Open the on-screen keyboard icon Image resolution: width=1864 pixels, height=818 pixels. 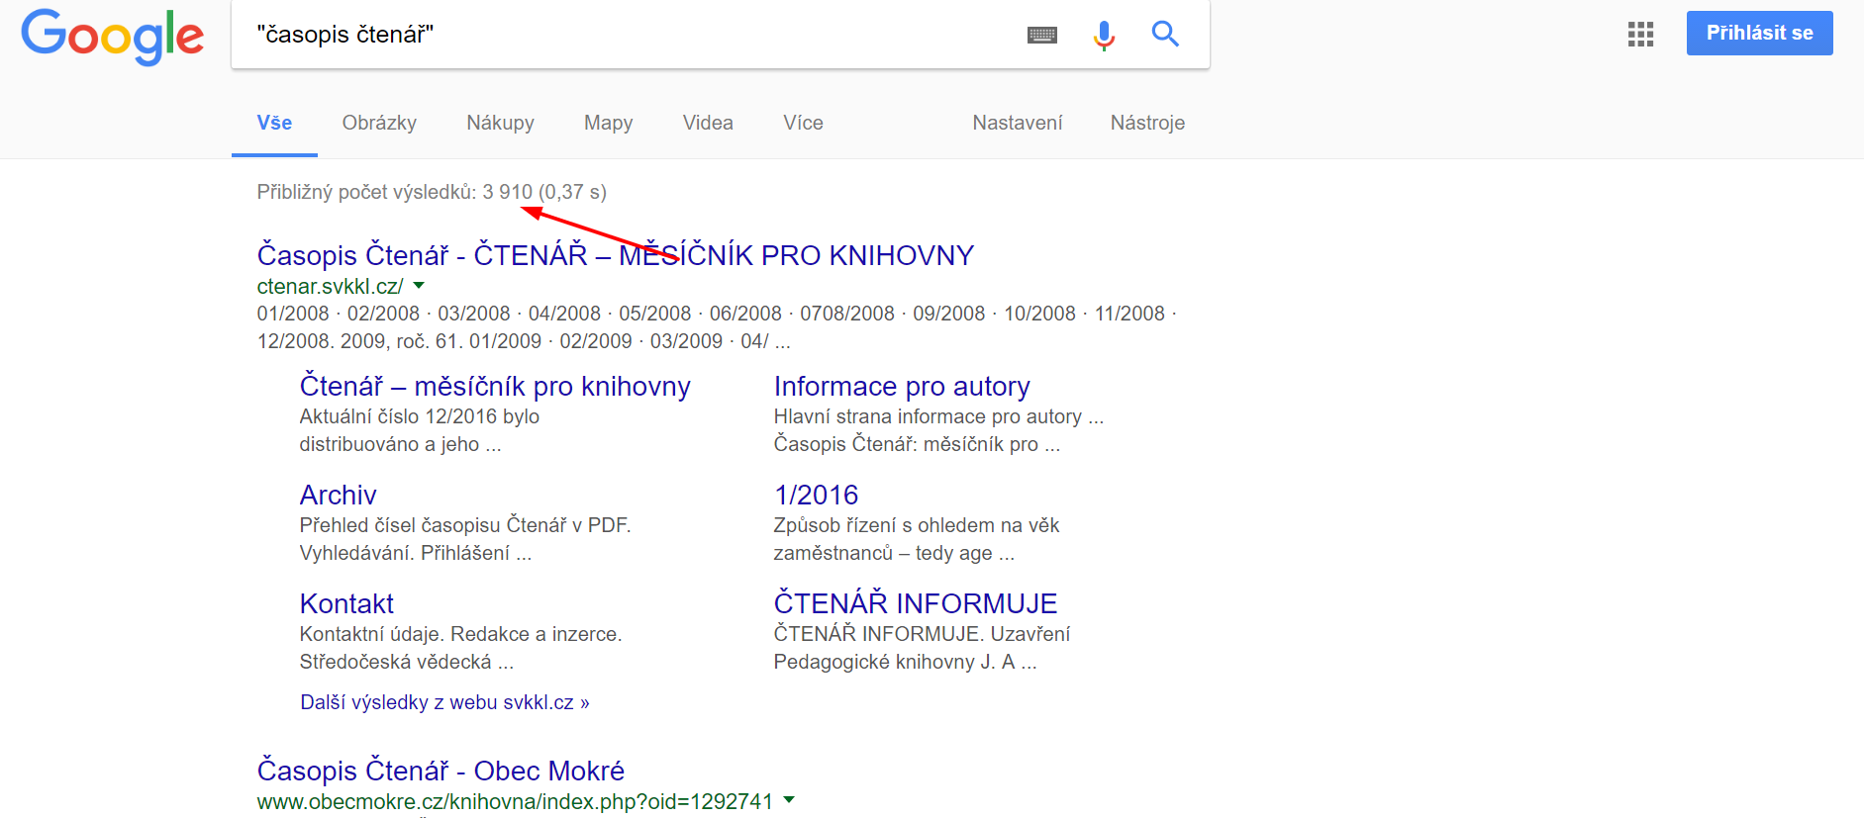[x=1042, y=36]
